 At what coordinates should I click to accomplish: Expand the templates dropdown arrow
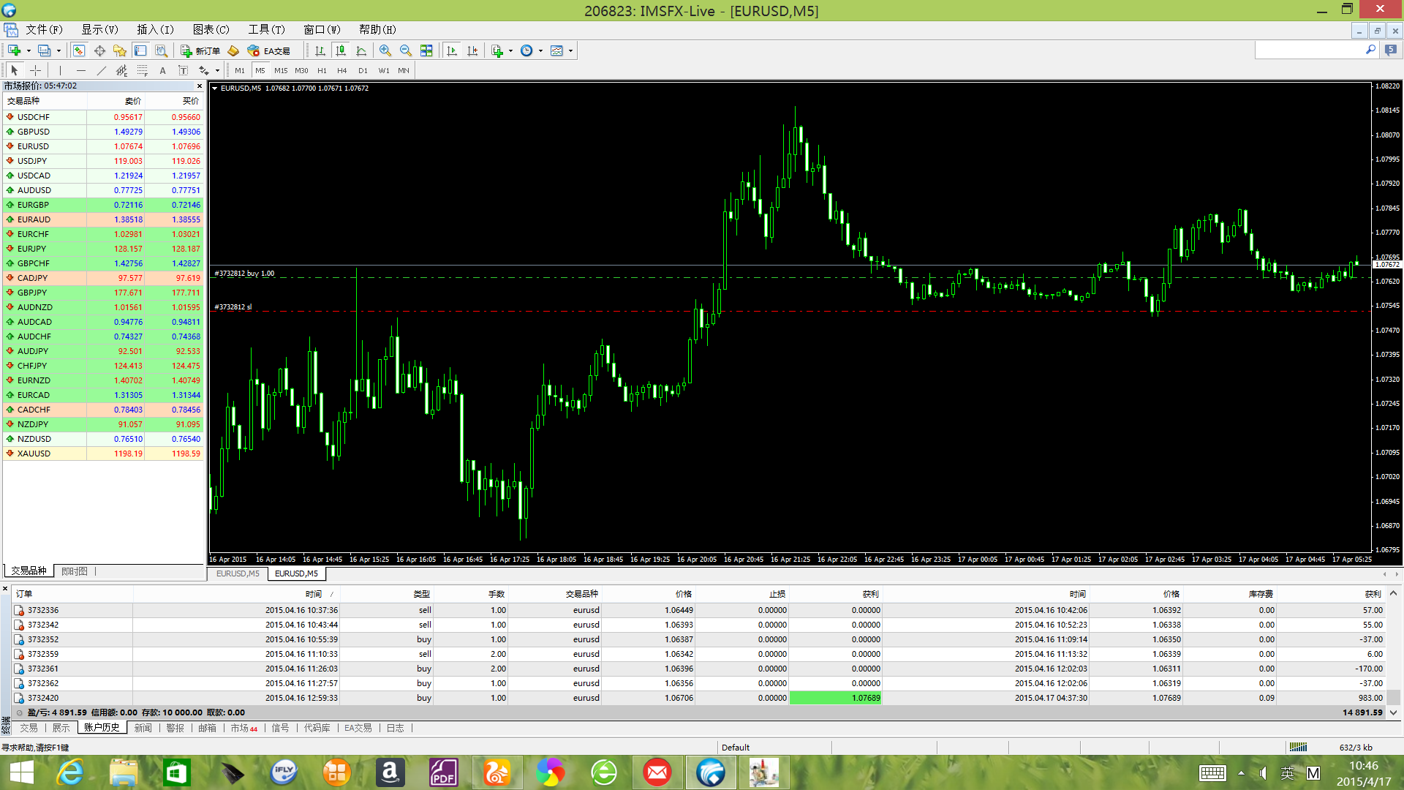[x=570, y=50]
